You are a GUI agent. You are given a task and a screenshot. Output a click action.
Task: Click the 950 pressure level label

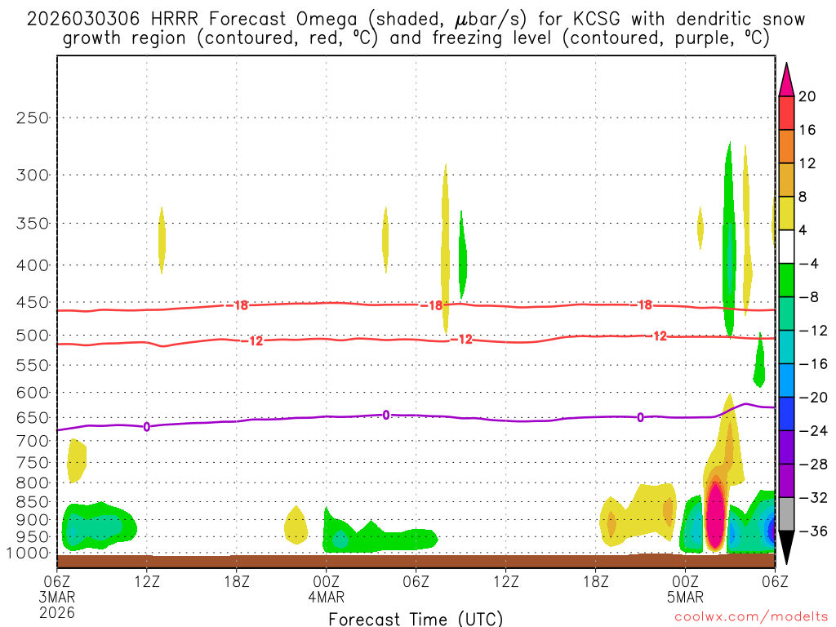pos(33,537)
